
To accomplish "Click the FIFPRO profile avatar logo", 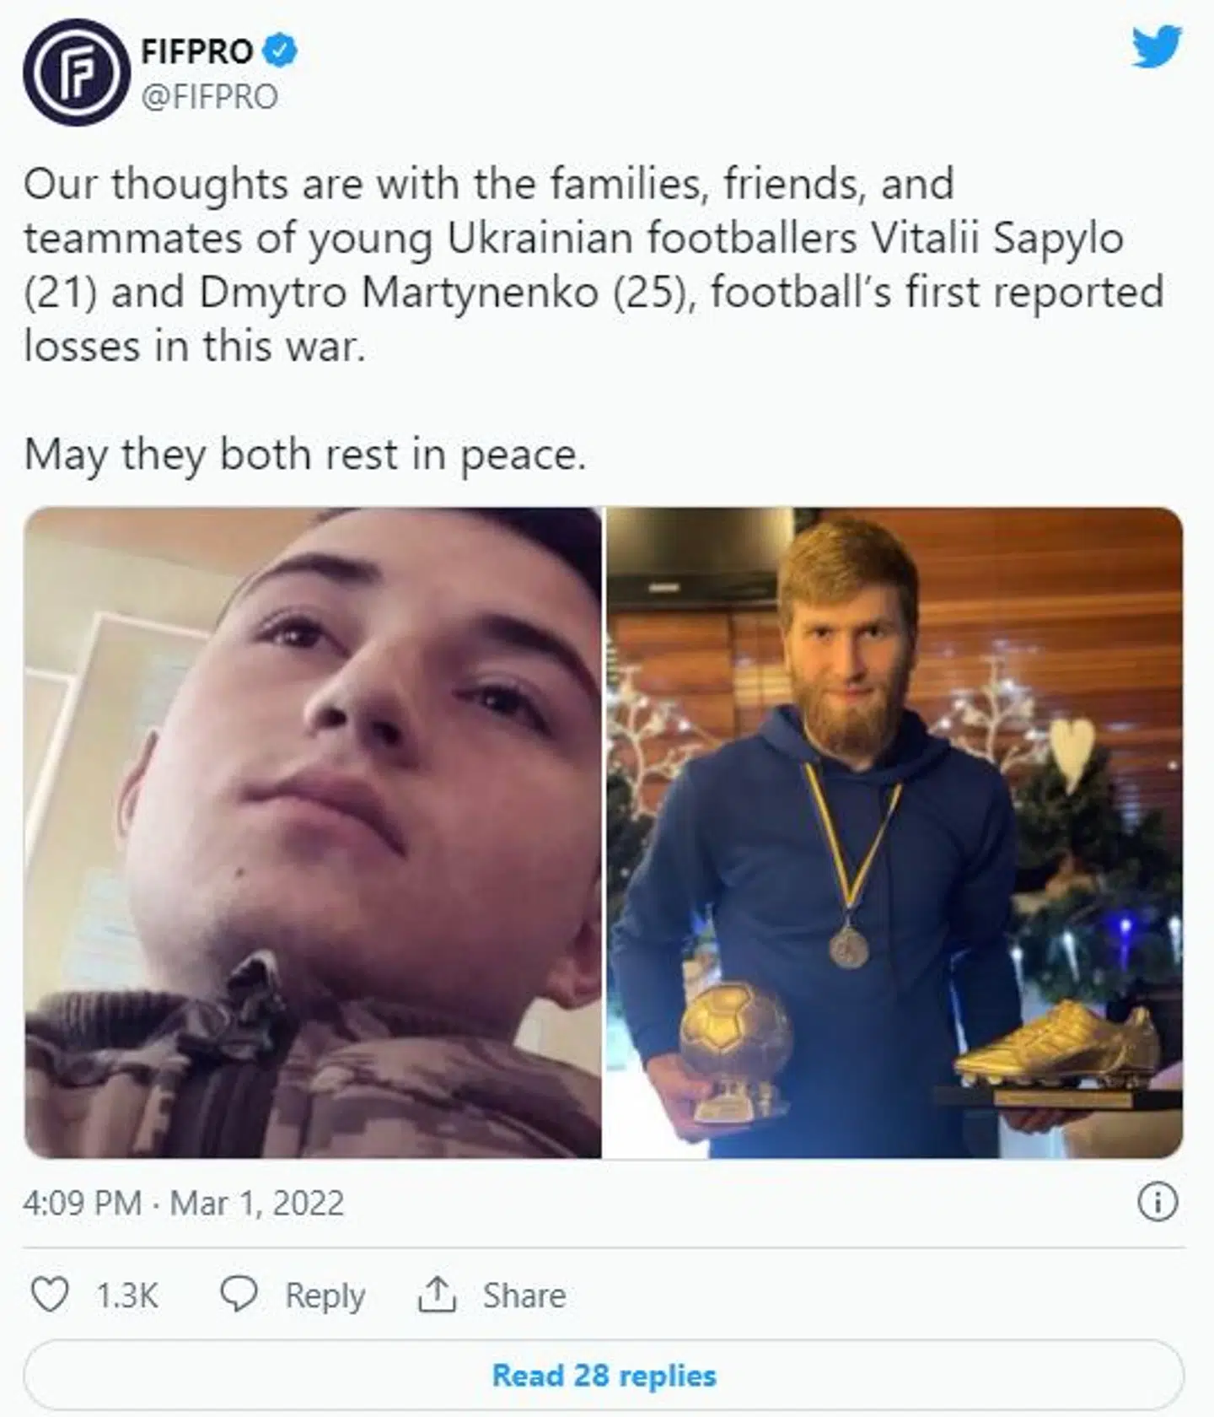I will (76, 73).
